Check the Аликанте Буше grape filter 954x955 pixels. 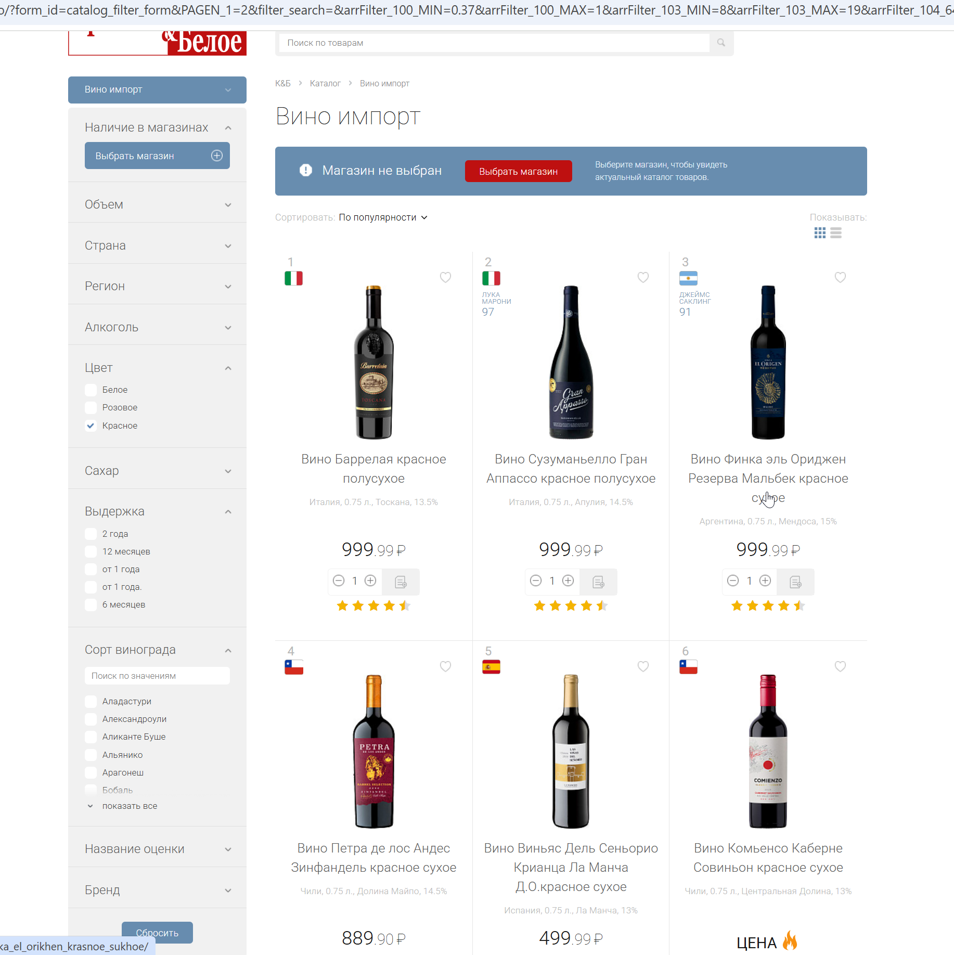click(91, 737)
